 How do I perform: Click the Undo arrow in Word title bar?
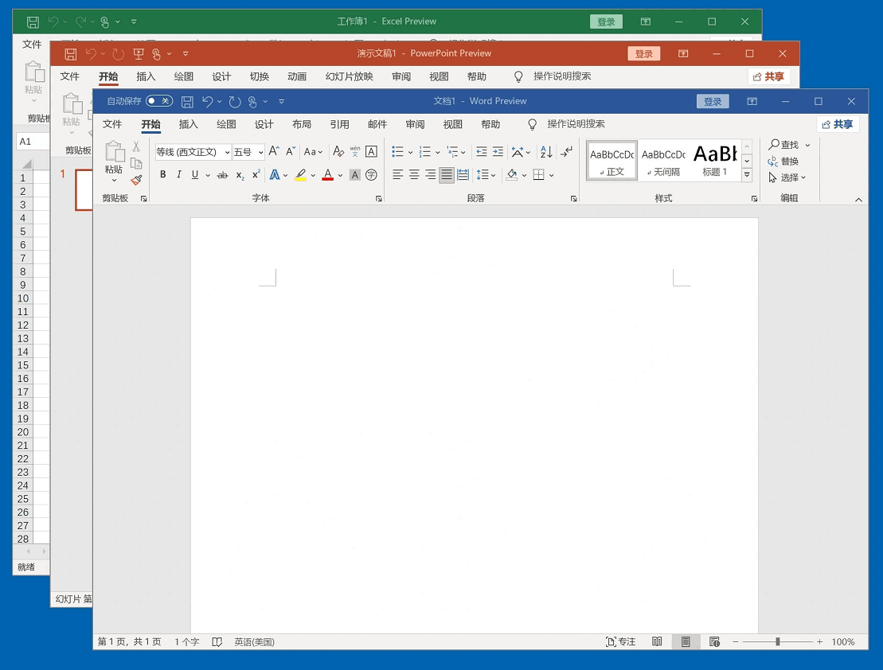[x=207, y=101]
